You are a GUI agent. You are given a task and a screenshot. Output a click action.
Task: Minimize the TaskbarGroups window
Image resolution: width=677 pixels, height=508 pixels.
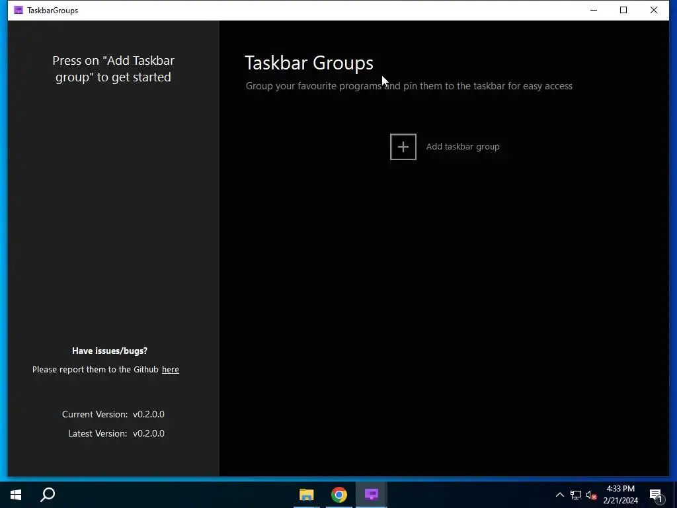[x=594, y=10]
